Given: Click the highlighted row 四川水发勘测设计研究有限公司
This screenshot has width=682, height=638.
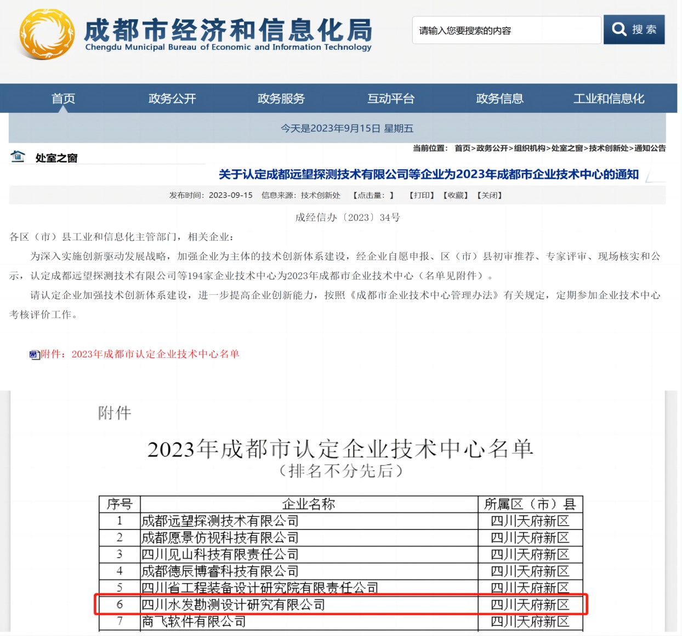Looking at the screenshot, I should [233, 605].
